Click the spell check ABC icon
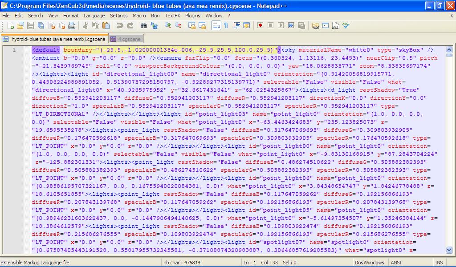Screen dimensions: 456x267 [346, 26]
